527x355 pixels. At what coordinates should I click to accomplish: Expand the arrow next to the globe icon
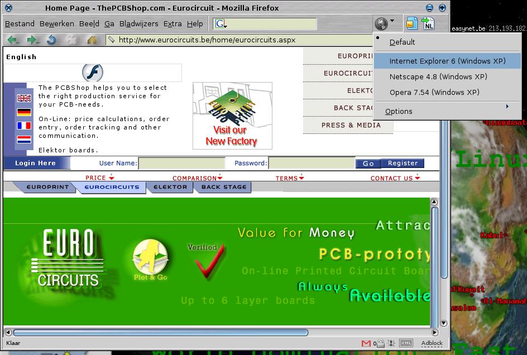[392, 21]
